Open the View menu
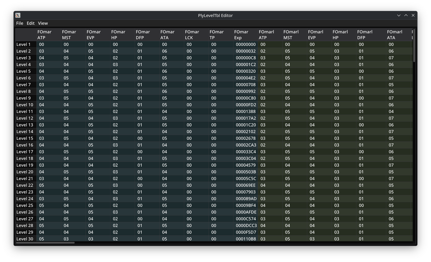Viewport: 431px width, 262px height. coord(43,23)
